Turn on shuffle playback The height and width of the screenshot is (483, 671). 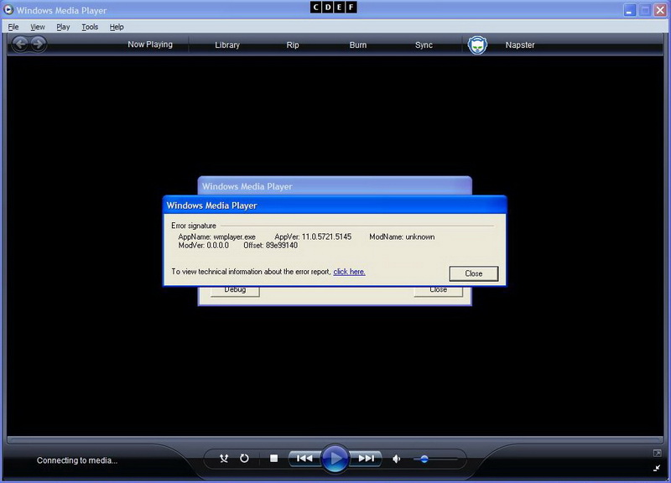(224, 459)
